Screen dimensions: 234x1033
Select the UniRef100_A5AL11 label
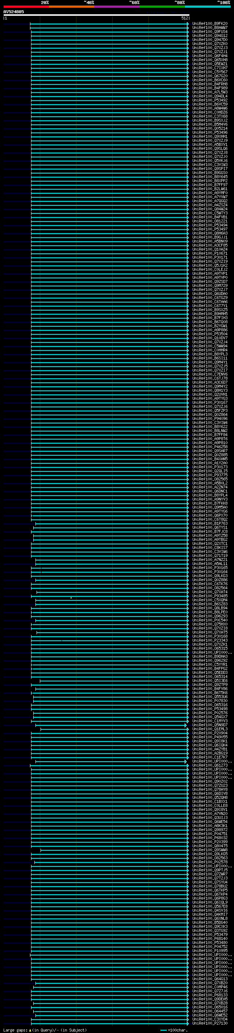tap(210, 564)
